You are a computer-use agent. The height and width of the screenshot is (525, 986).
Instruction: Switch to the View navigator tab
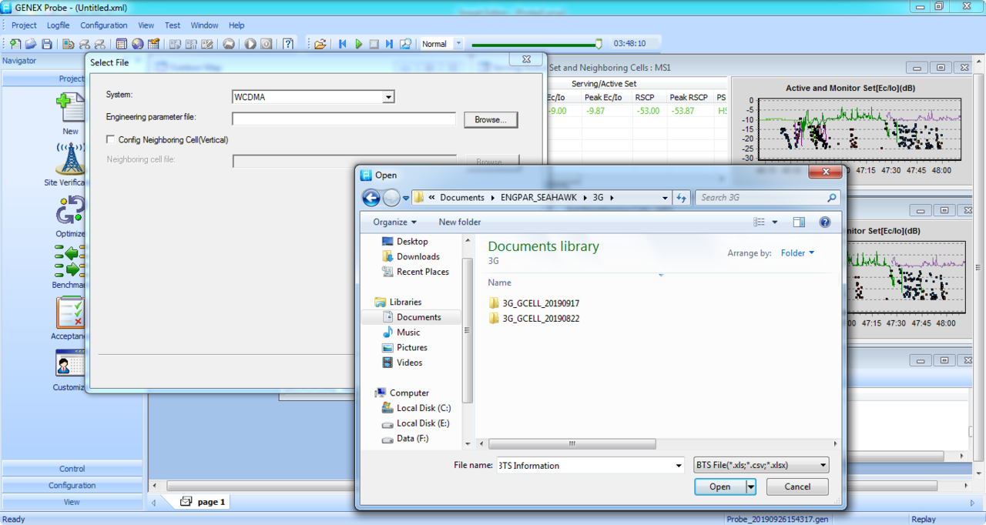point(72,502)
